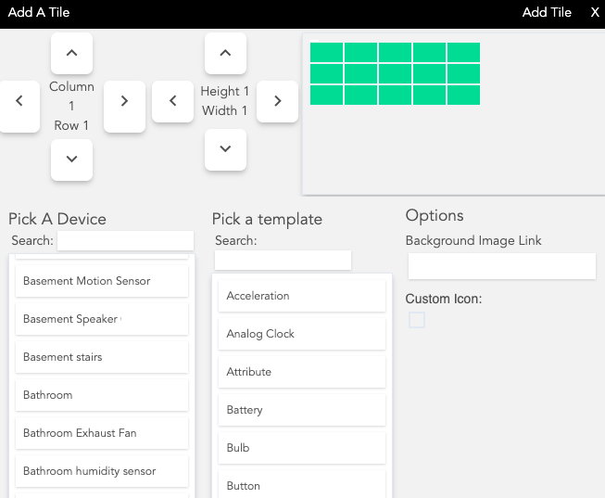Focus the Pick a template search field

pos(283,260)
